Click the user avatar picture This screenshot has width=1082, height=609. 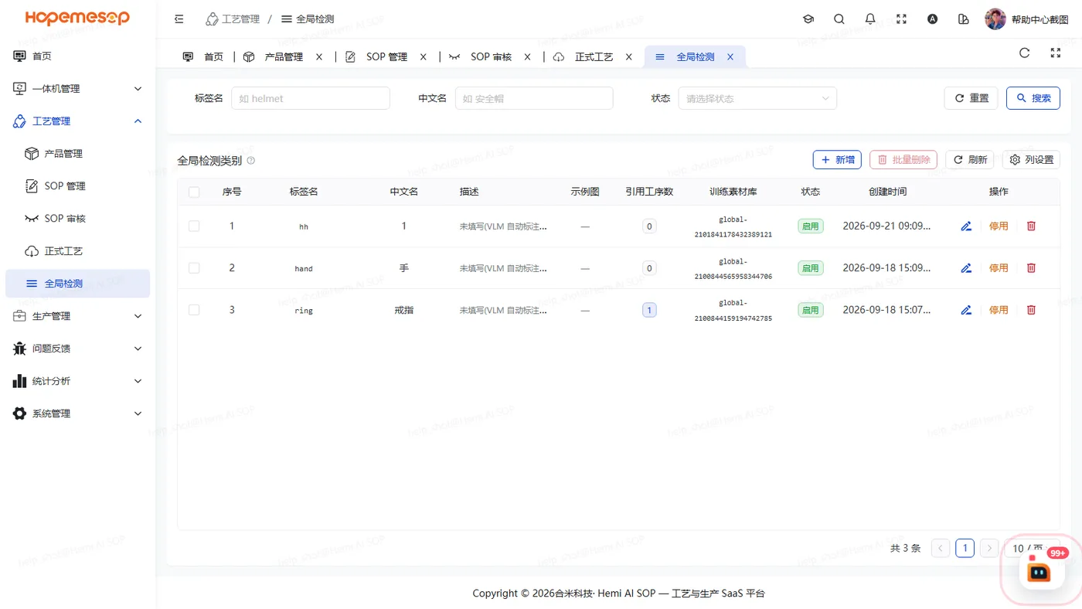click(x=995, y=19)
